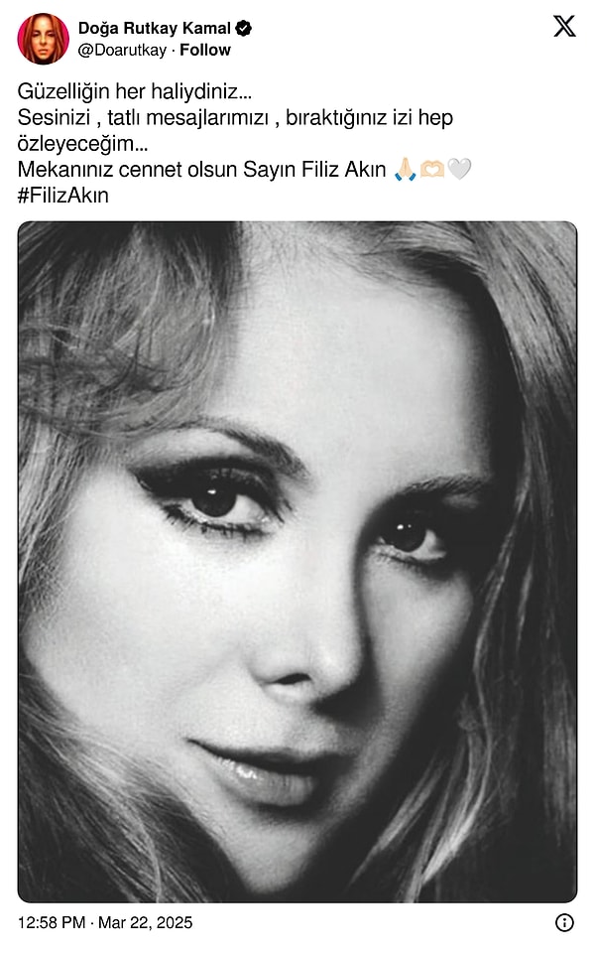This screenshot has width=595, height=953.
Task: View the black-and-white portrait photo
Action: tap(297, 562)
